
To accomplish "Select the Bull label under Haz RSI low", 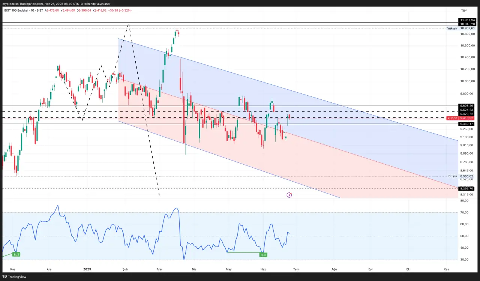I will (263, 255).
